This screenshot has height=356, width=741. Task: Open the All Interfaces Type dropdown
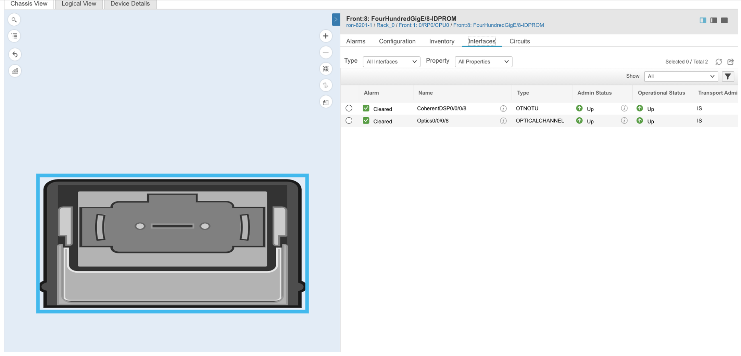point(391,62)
